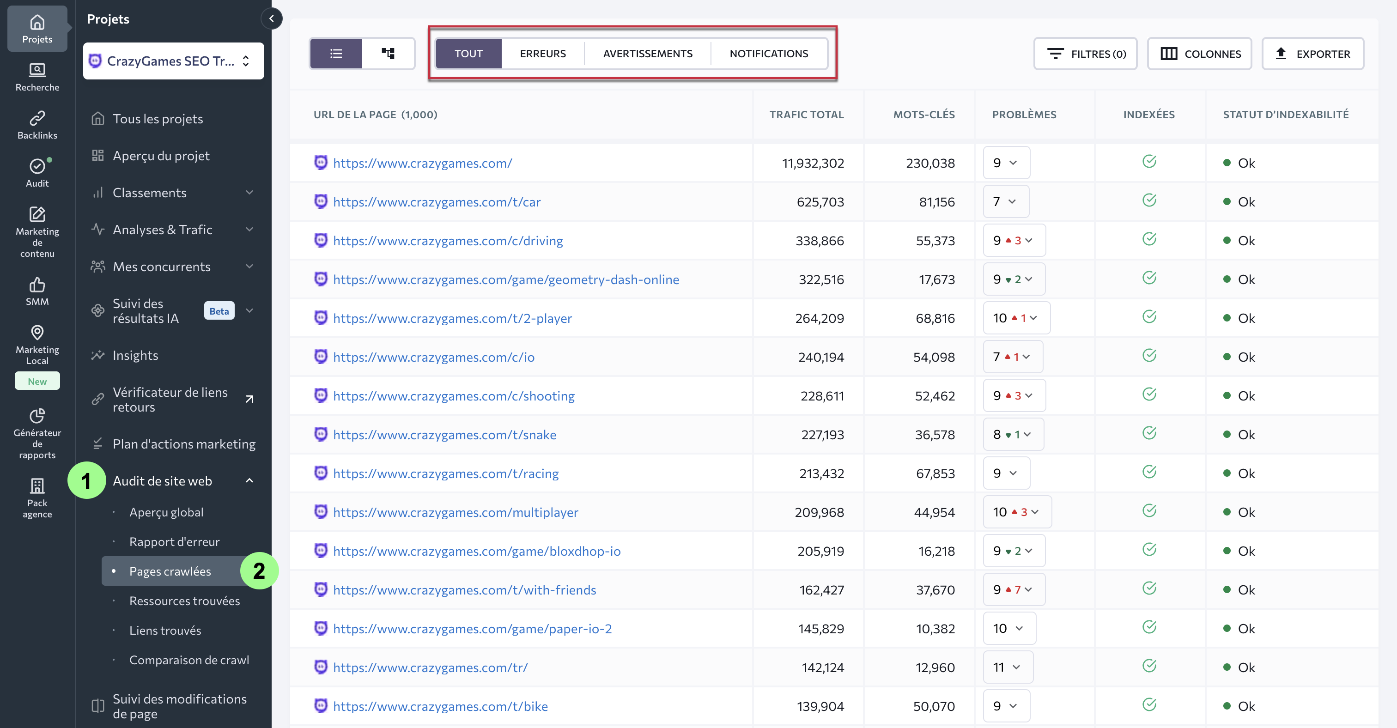
Task: Click indexed checkmark for /t/car row
Action: tap(1149, 200)
